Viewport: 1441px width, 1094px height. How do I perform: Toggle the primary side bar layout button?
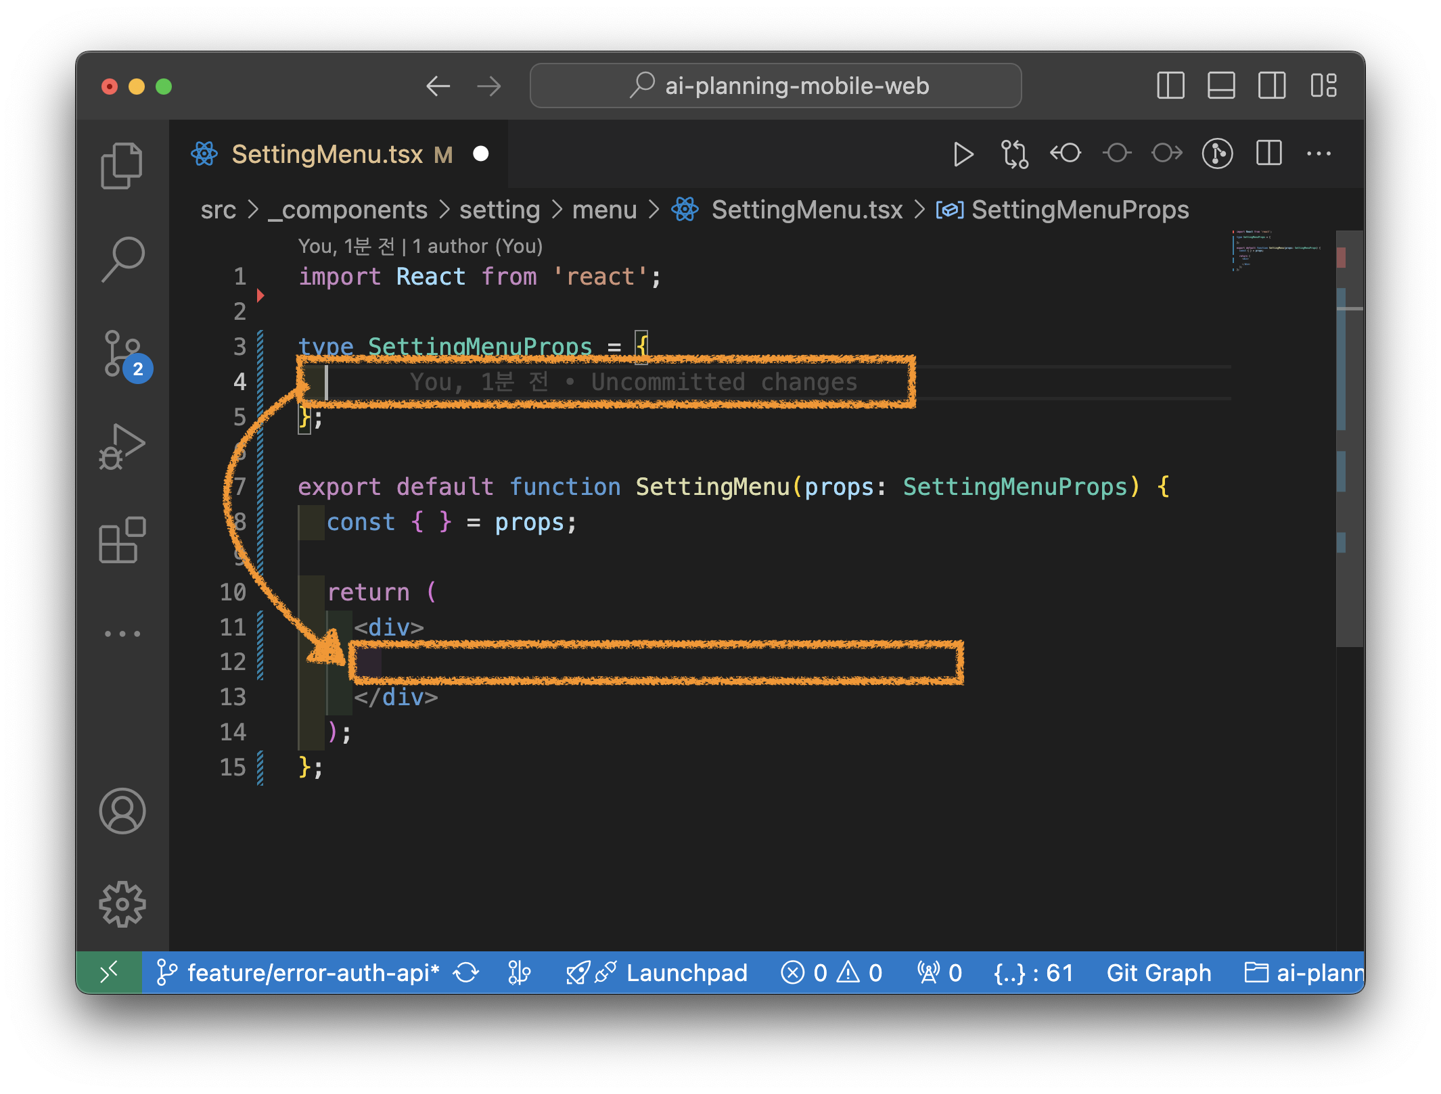click(1170, 86)
